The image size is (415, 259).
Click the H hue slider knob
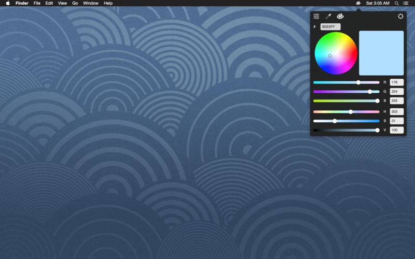(x=351, y=112)
